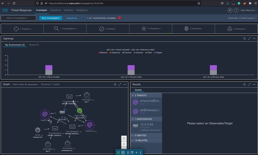Click the red notification icon beside enrichments status
This screenshot has width=258, height=155.
click(x=119, y=18)
